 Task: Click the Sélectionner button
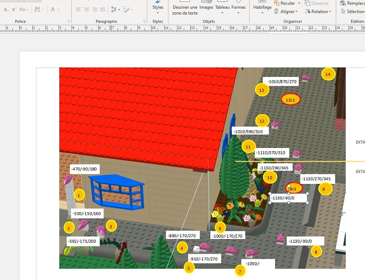pos(353,11)
